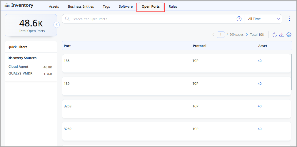The height and width of the screenshot is (147, 297).
Task: Switch to the Rules tab
Action: 173,6
